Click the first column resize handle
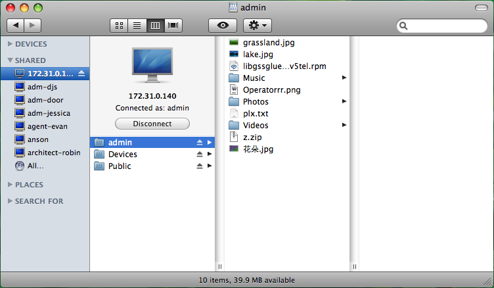Screen dimensions: 494x288 click(x=219, y=266)
